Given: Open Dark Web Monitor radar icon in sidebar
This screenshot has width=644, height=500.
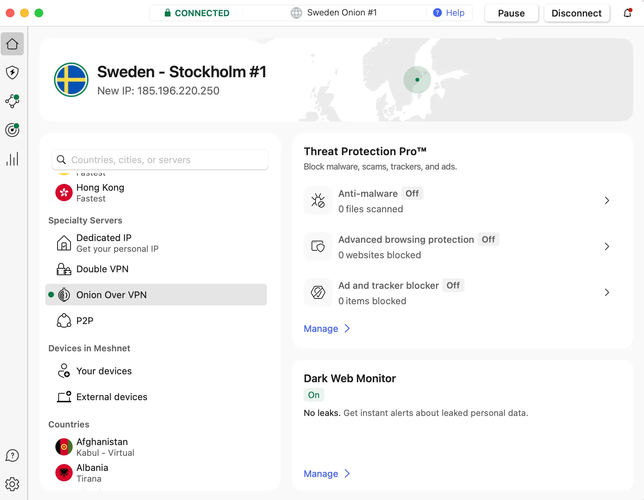Looking at the screenshot, I should click(x=12, y=130).
